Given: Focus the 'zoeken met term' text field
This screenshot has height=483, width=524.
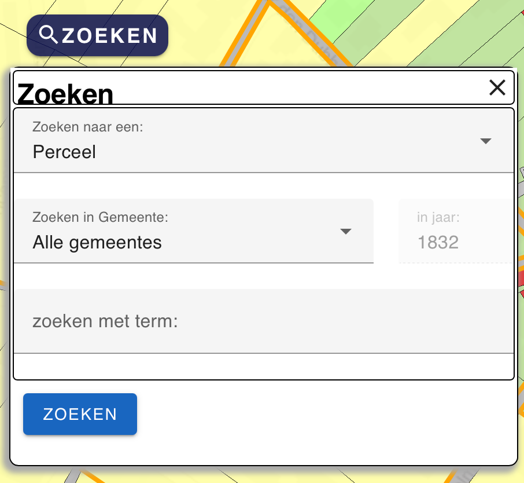Looking at the screenshot, I should click(263, 321).
